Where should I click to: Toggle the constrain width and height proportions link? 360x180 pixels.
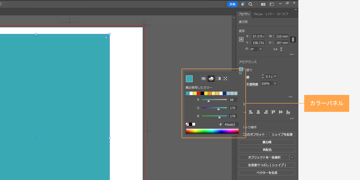tap(293, 39)
